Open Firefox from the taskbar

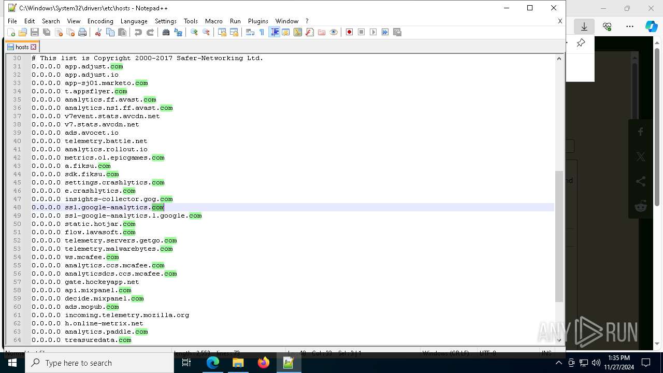point(263,363)
